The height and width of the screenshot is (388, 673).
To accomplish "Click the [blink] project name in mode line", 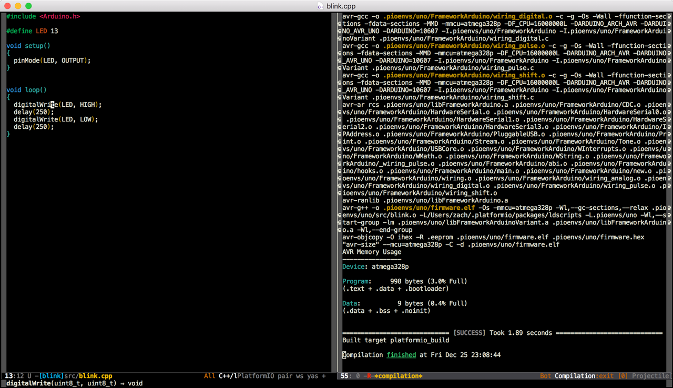I will [52, 376].
